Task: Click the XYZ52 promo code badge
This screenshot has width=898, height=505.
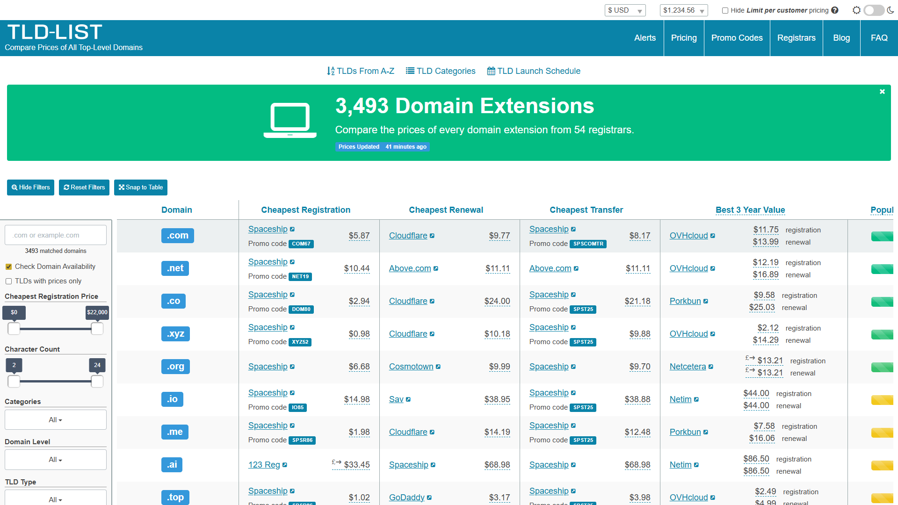Action: pos(300,342)
